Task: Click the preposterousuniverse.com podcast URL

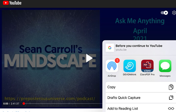Action: click(50, 99)
